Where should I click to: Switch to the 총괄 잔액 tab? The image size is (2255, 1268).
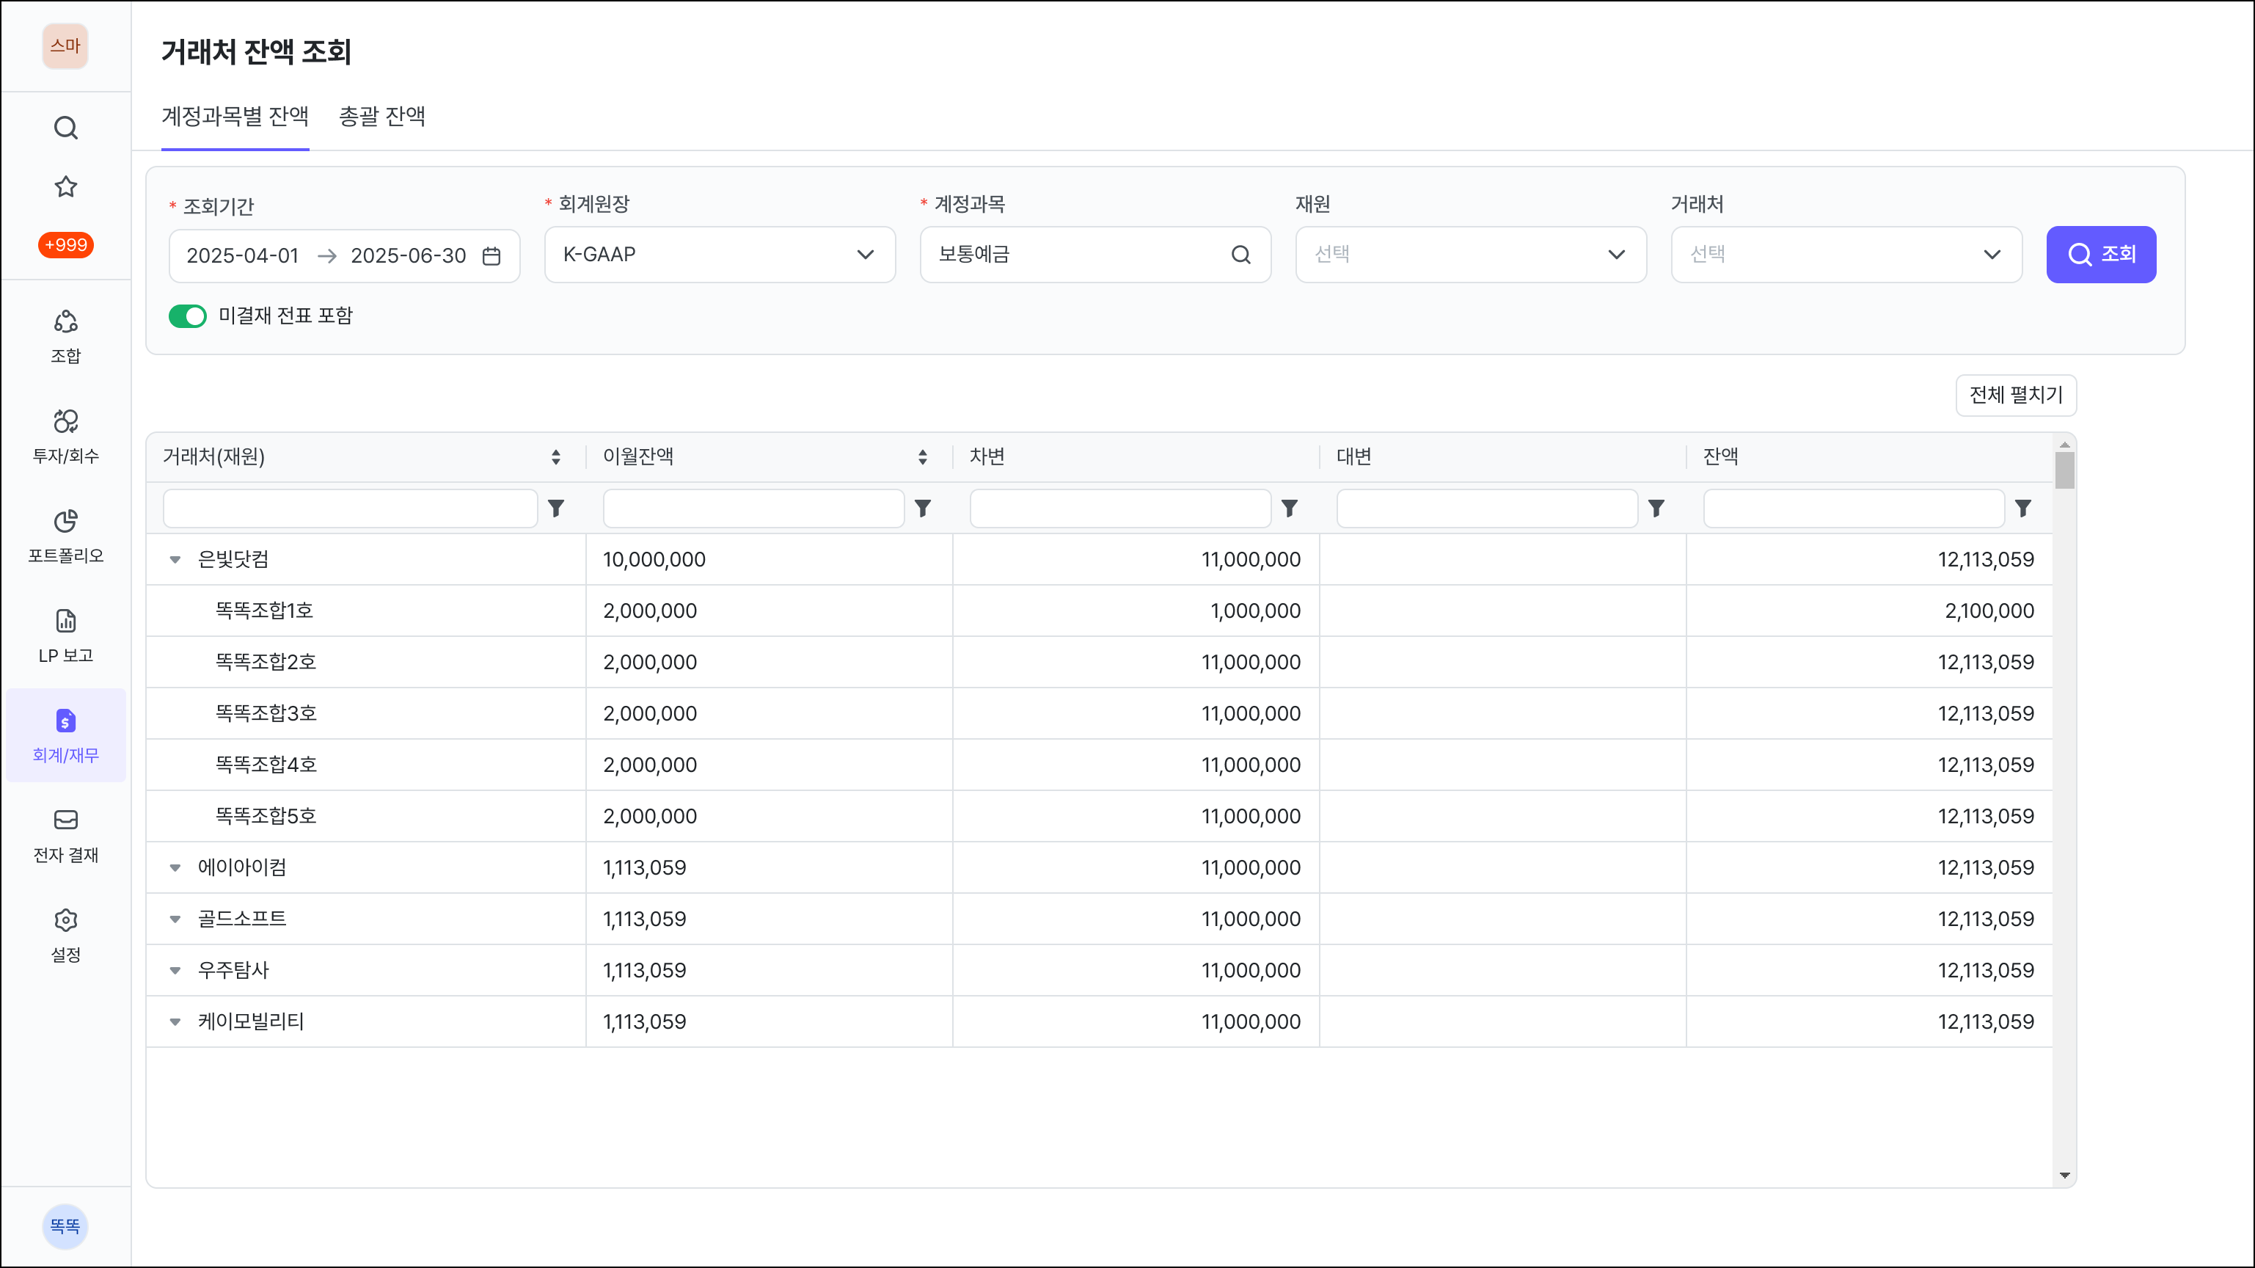click(381, 117)
